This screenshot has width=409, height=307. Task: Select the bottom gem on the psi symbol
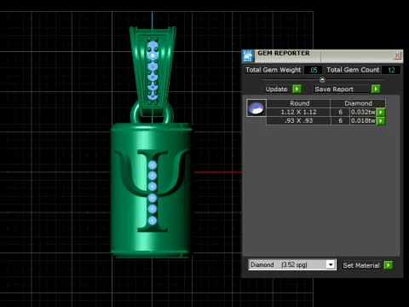pyautogui.click(x=153, y=220)
